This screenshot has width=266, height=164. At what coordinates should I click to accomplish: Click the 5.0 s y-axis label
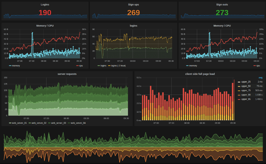139,78
